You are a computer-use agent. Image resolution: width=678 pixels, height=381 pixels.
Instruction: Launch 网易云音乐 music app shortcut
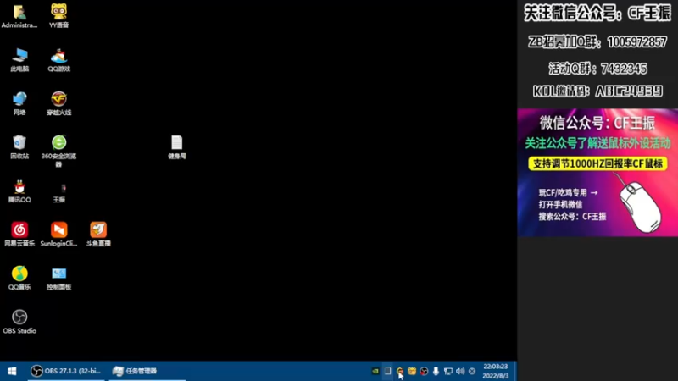tap(19, 235)
